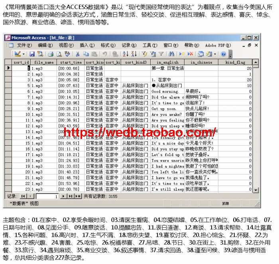This screenshot has height=264, width=279.
Task: Click the select-all box left of sort_id header
Action: (8, 62)
